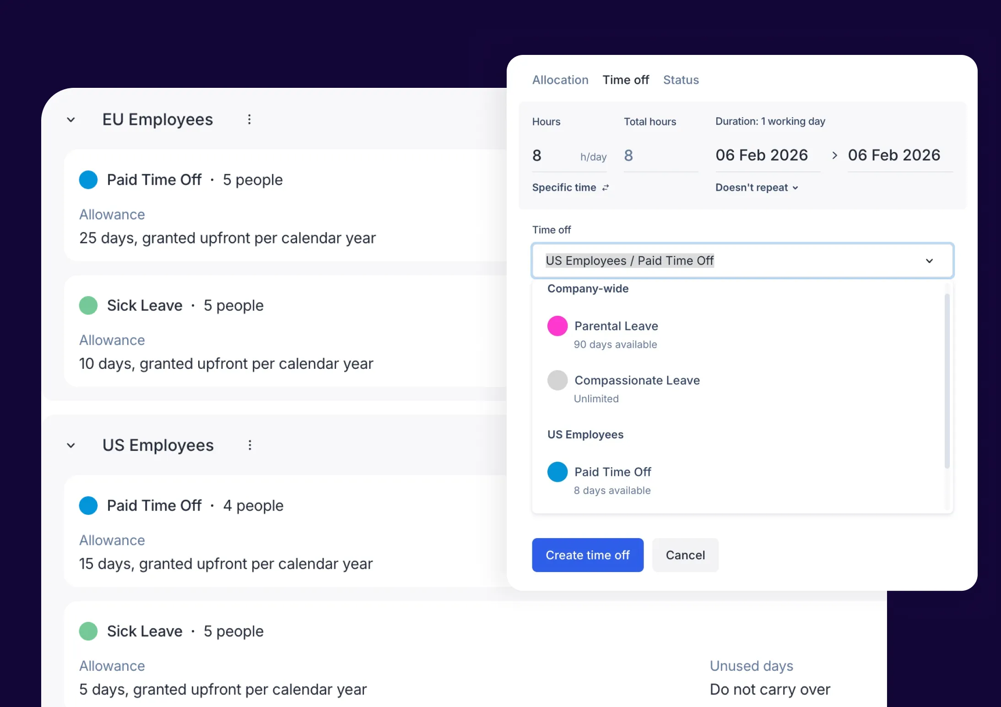Click the green dot of EU Sick Leave
Screen dimensions: 1001x707
tap(88, 305)
